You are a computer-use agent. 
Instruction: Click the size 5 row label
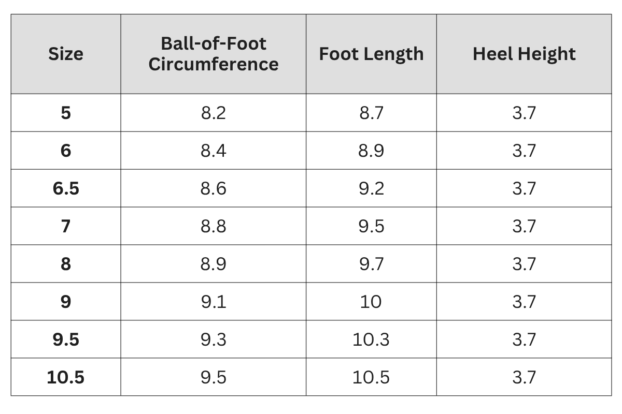(66, 113)
